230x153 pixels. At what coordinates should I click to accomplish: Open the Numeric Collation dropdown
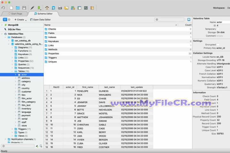(x=220, y=81)
